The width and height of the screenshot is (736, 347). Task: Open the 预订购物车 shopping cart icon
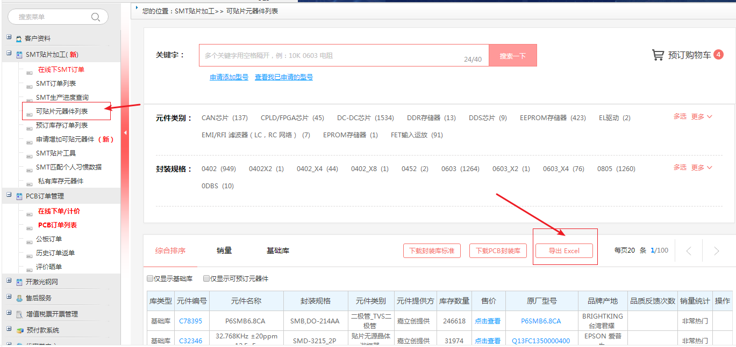[x=658, y=55]
